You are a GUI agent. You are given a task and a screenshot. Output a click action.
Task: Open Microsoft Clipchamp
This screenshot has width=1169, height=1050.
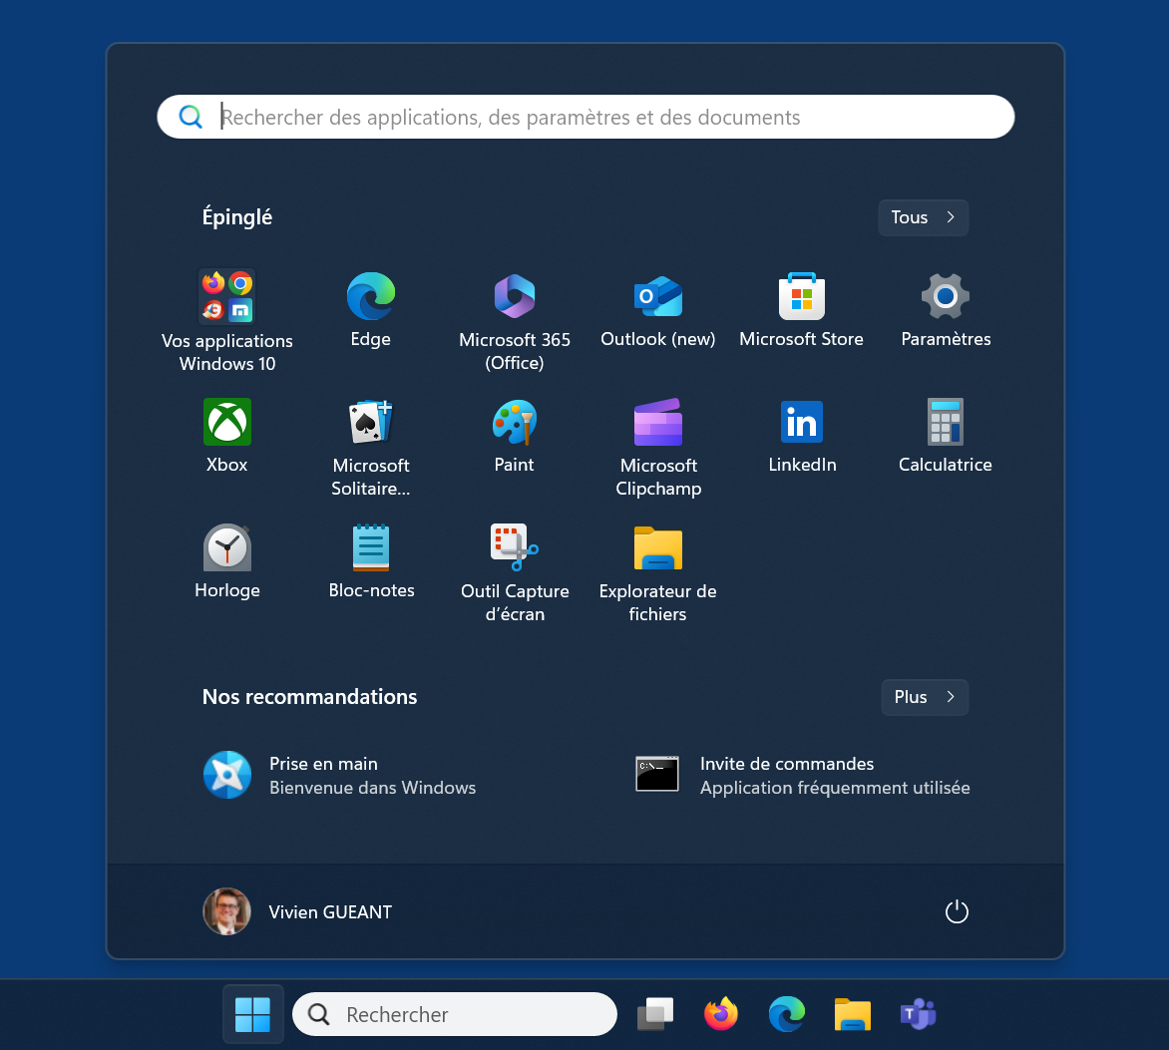tap(657, 447)
